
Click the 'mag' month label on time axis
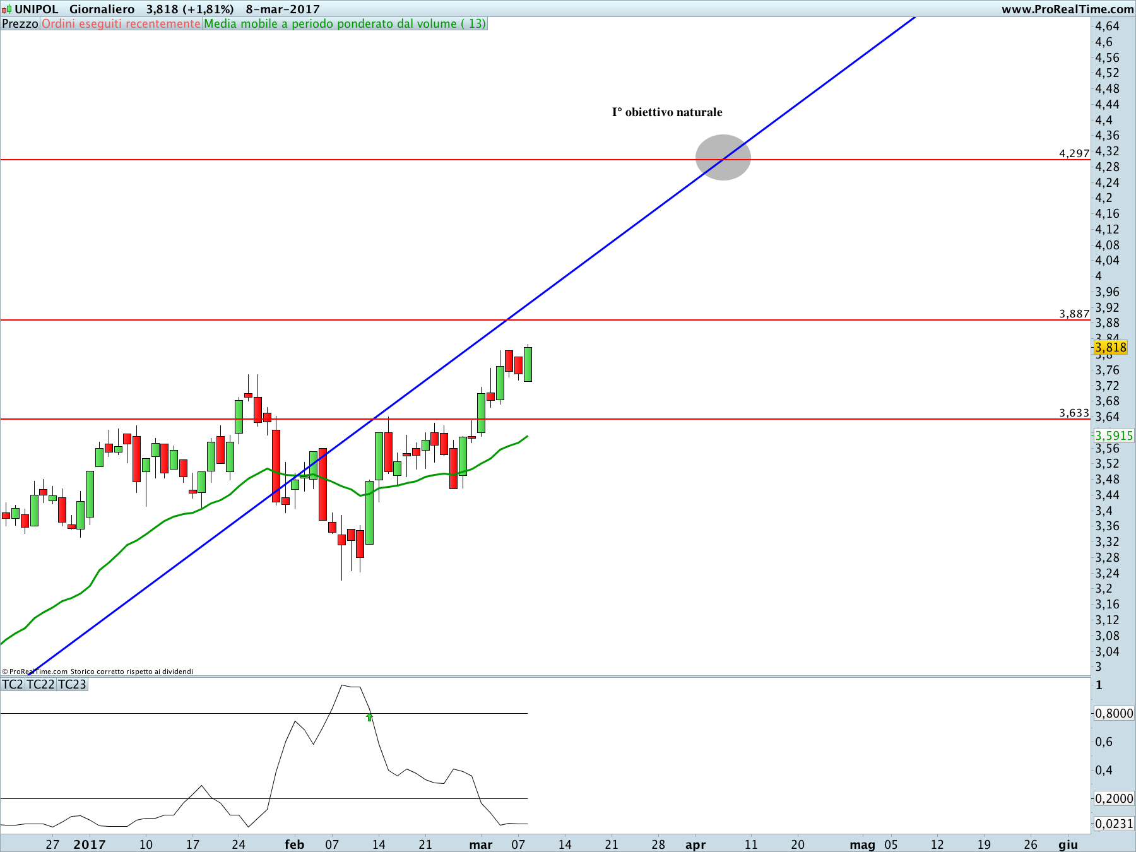(x=862, y=844)
